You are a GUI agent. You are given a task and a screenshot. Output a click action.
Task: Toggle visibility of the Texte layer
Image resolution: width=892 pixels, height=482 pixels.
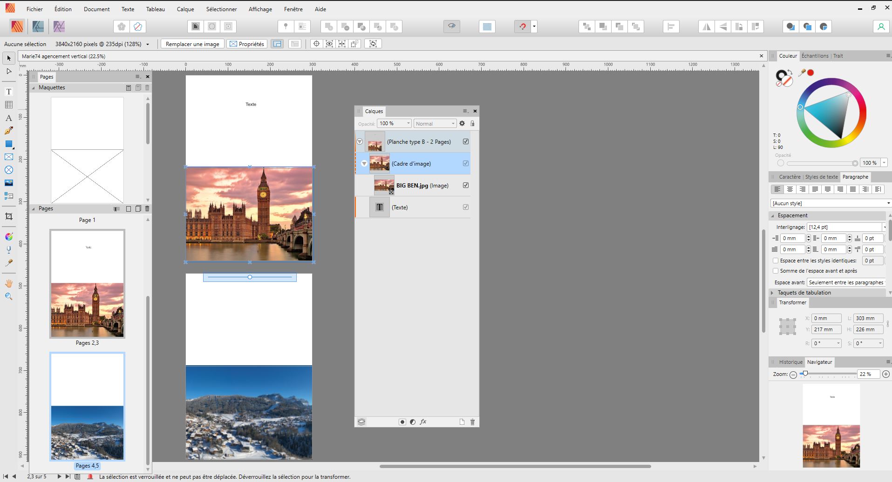pyautogui.click(x=466, y=207)
